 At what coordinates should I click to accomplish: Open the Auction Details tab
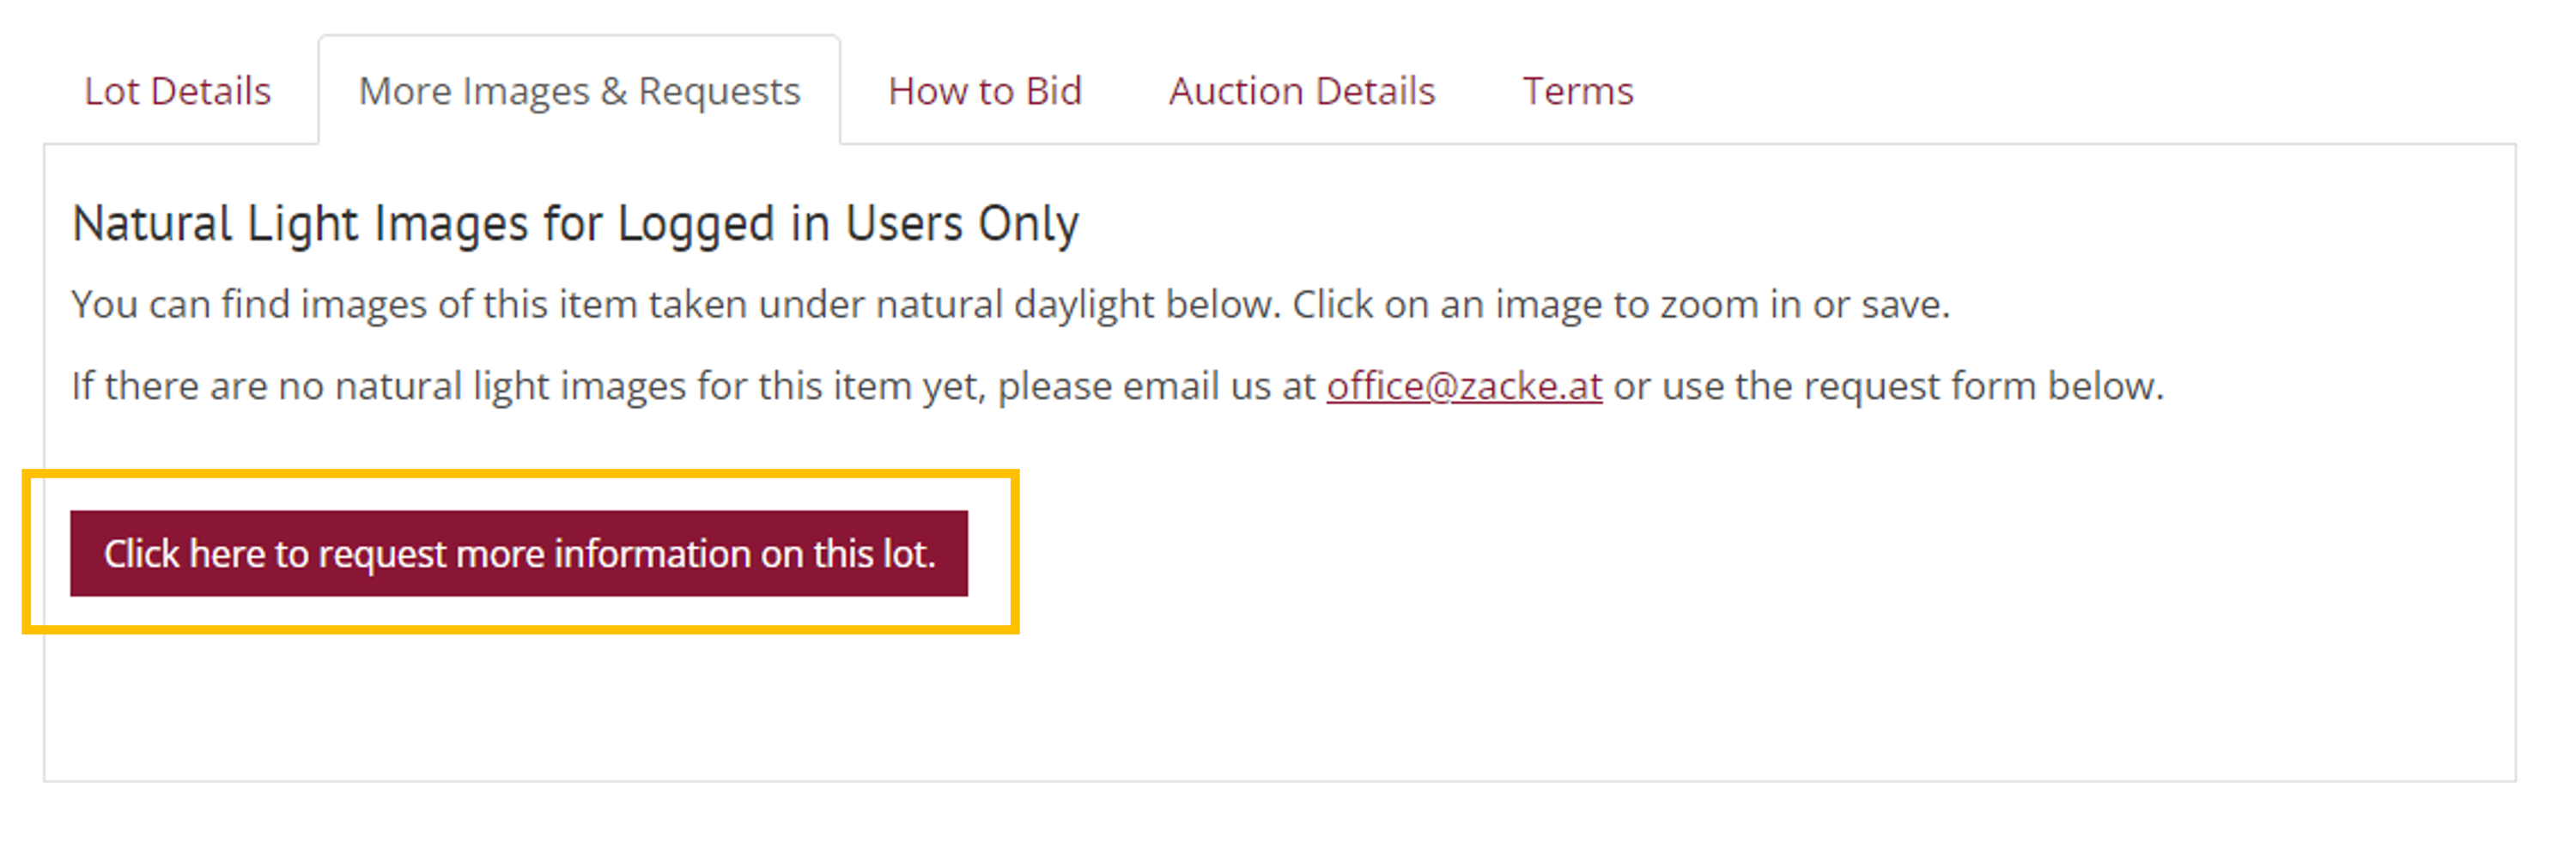[1301, 91]
